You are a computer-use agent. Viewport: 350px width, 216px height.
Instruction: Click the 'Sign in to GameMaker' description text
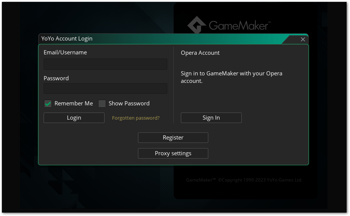(x=231, y=77)
